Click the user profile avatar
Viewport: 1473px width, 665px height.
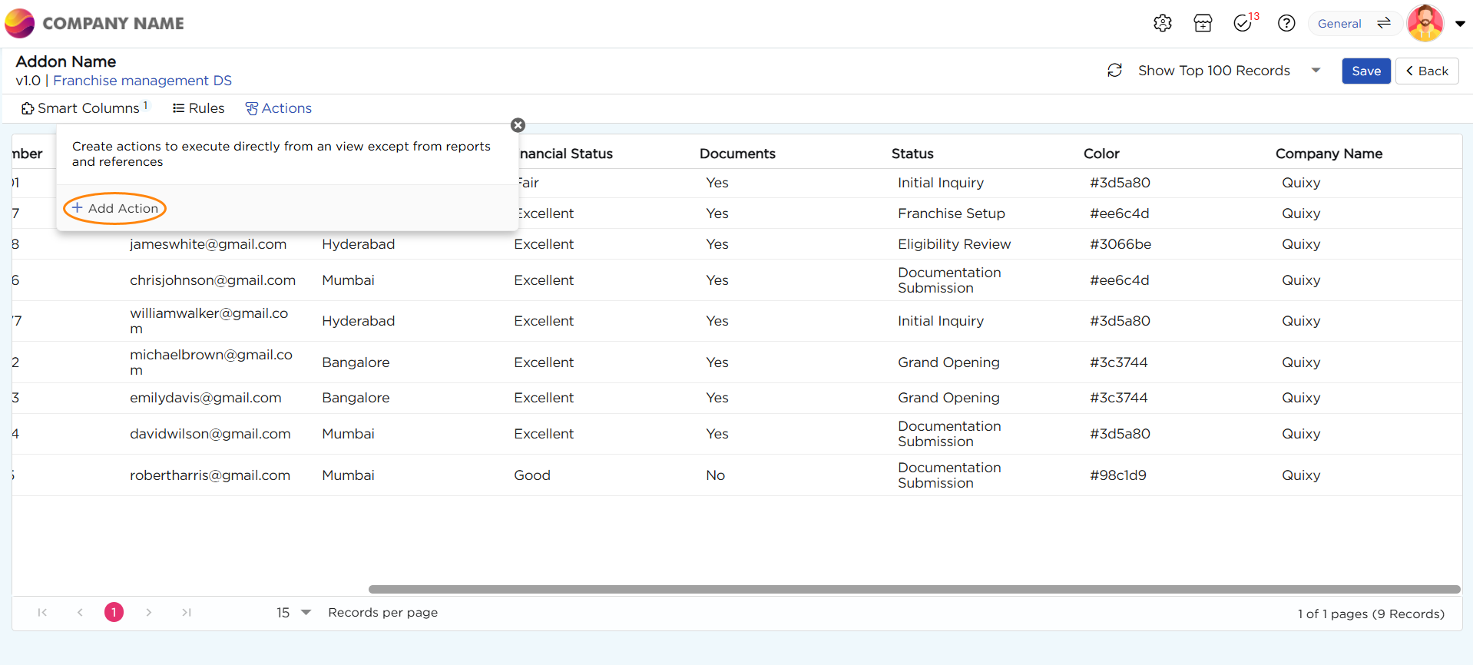[1425, 23]
